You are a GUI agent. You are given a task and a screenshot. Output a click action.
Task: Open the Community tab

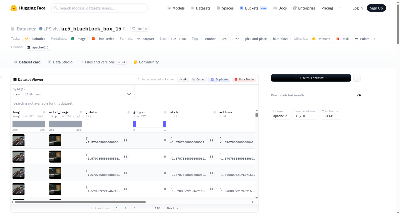tap(146, 62)
